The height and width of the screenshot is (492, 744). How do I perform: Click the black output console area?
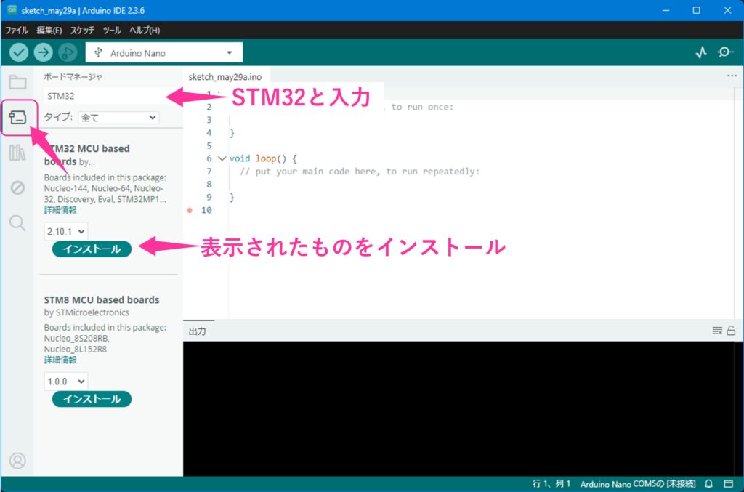pos(458,408)
